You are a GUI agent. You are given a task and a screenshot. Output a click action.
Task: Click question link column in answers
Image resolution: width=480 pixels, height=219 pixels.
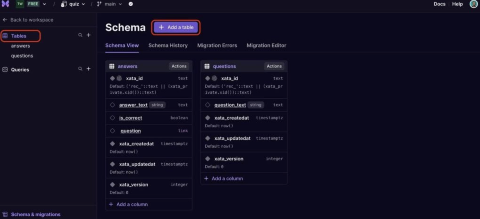131,131
